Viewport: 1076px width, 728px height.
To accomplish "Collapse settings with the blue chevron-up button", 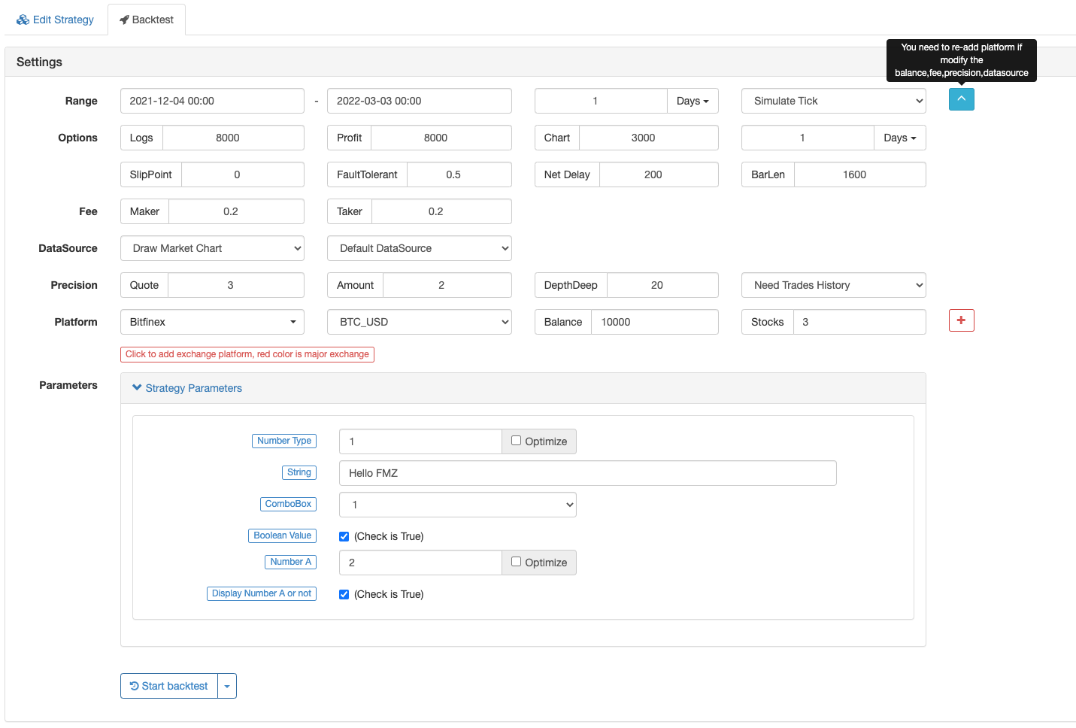I will click(x=961, y=99).
